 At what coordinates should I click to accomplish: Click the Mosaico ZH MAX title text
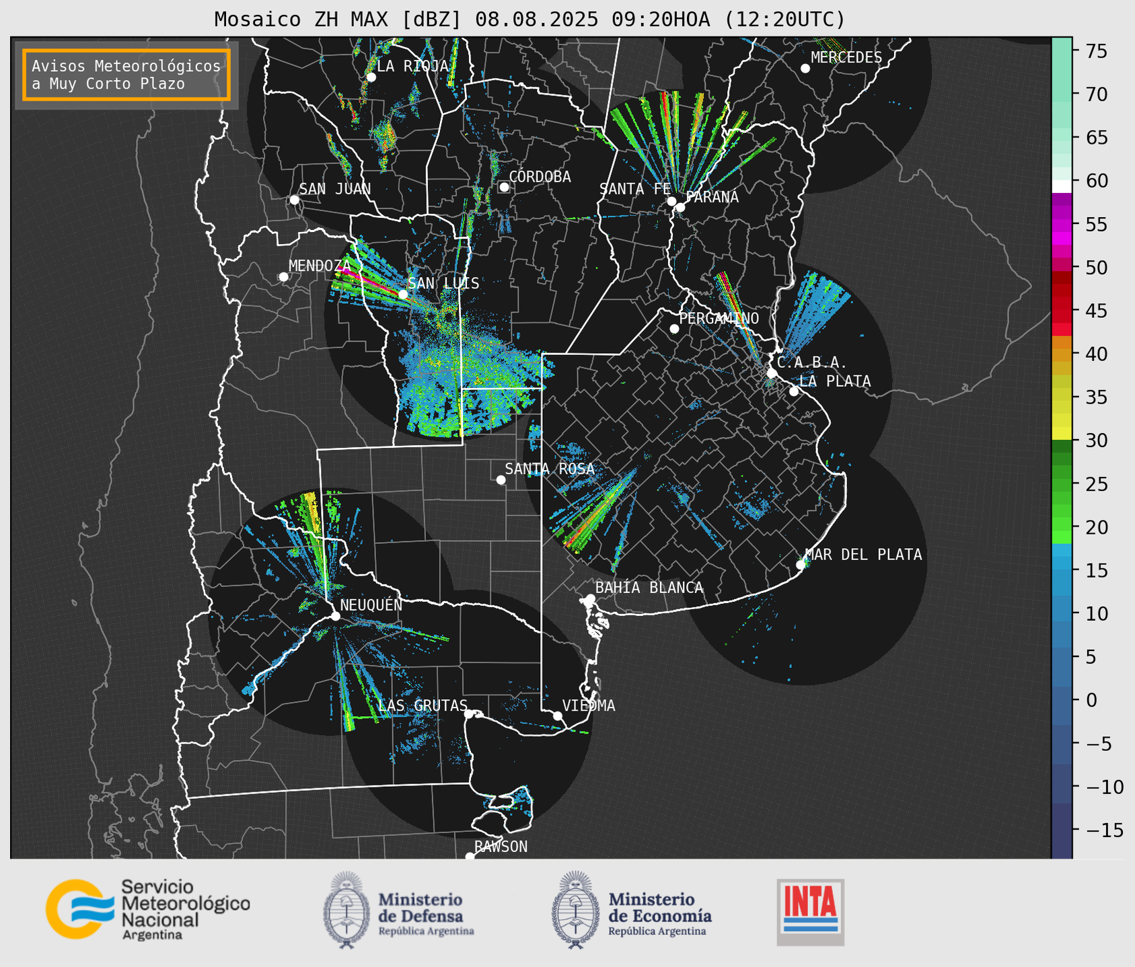(x=529, y=20)
